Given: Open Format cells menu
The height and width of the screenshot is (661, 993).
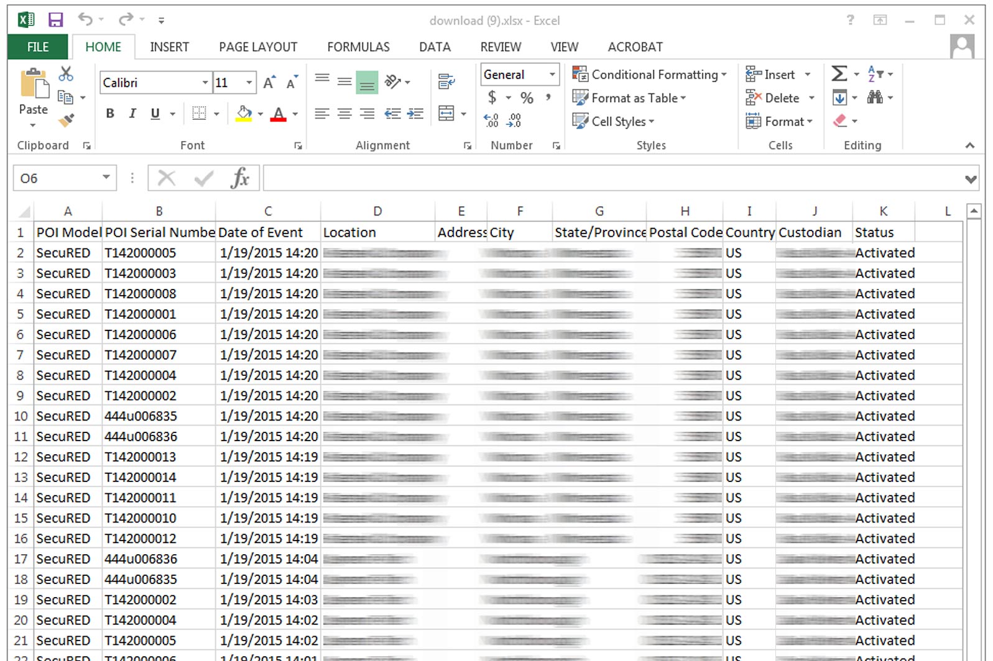Looking at the screenshot, I should pos(779,121).
